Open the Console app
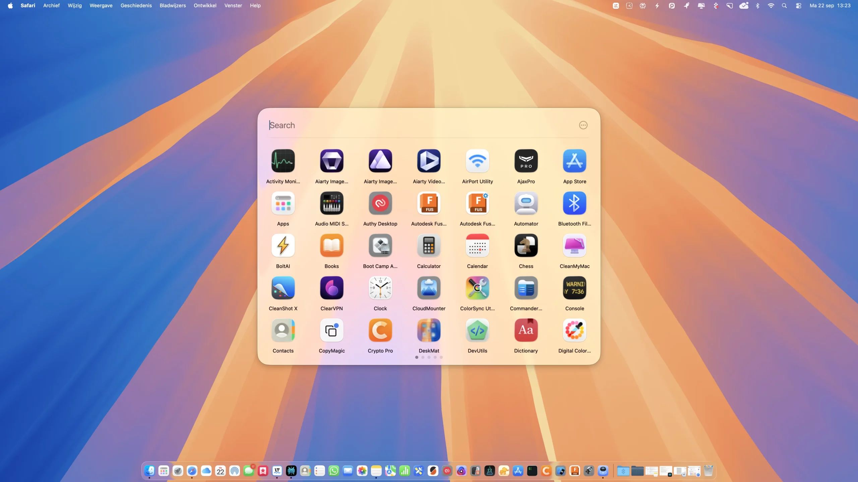Viewport: 858px width, 482px height. click(x=574, y=288)
